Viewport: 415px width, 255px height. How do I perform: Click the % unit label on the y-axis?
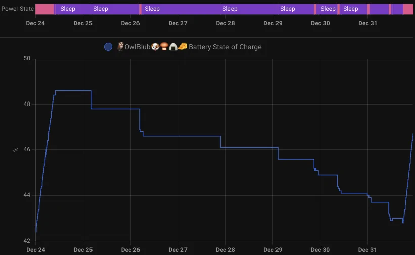tap(15, 150)
